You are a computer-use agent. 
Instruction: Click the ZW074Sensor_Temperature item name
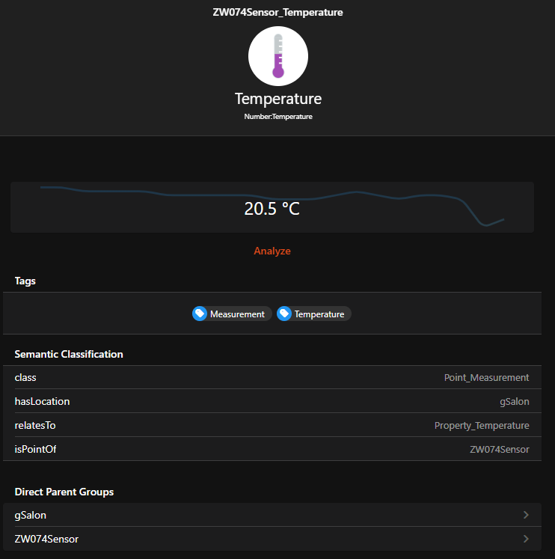coord(277,13)
